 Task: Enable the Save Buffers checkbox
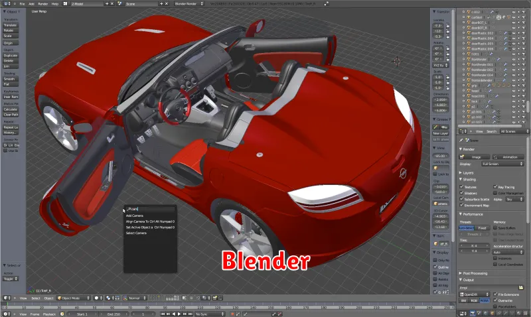click(x=495, y=227)
